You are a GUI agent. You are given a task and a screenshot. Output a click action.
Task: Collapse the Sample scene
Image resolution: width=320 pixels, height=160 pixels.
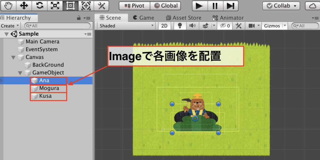point(7,34)
